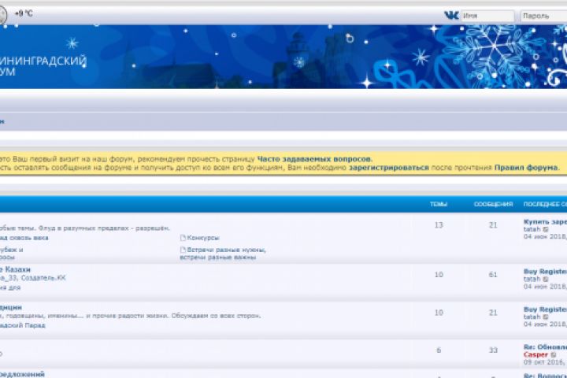Click the forum logo text in banner
This screenshot has width=567, height=378.
click(x=43, y=66)
